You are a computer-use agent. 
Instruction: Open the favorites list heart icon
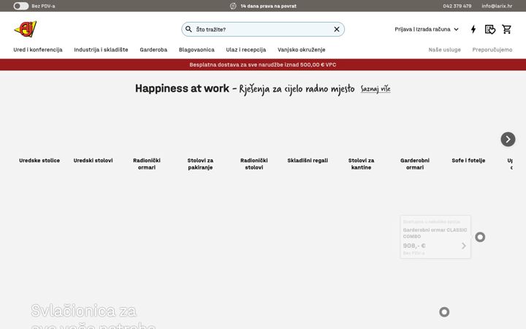pyautogui.click(x=490, y=29)
